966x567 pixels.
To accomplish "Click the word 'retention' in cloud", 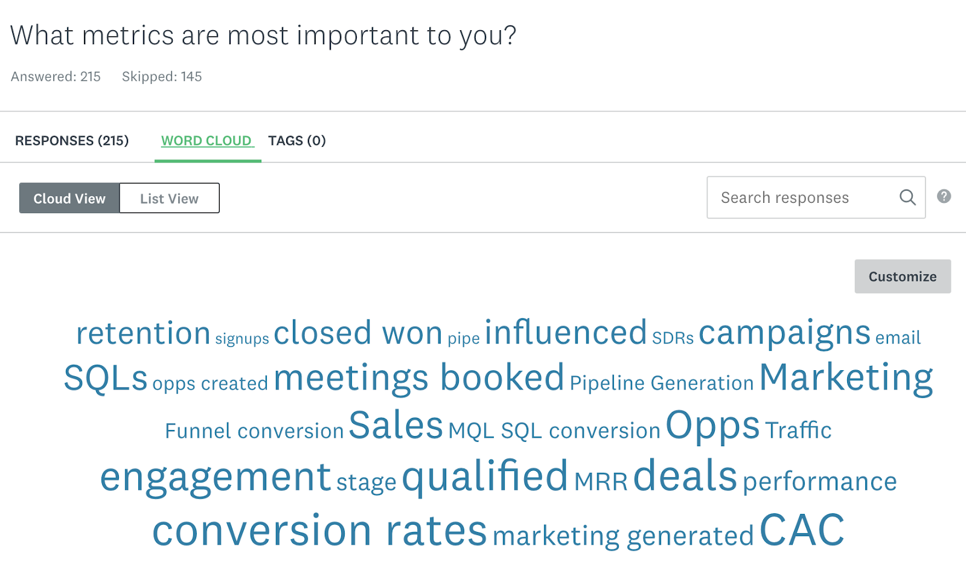I will (x=143, y=333).
